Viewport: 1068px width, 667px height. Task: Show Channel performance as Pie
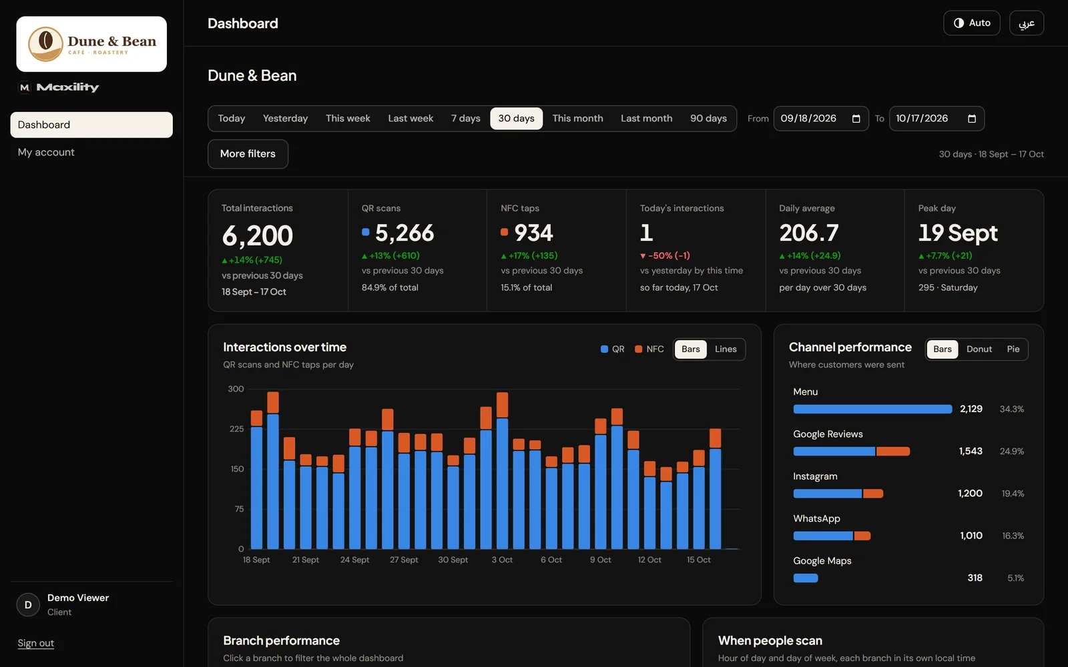pyautogui.click(x=1013, y=349)
